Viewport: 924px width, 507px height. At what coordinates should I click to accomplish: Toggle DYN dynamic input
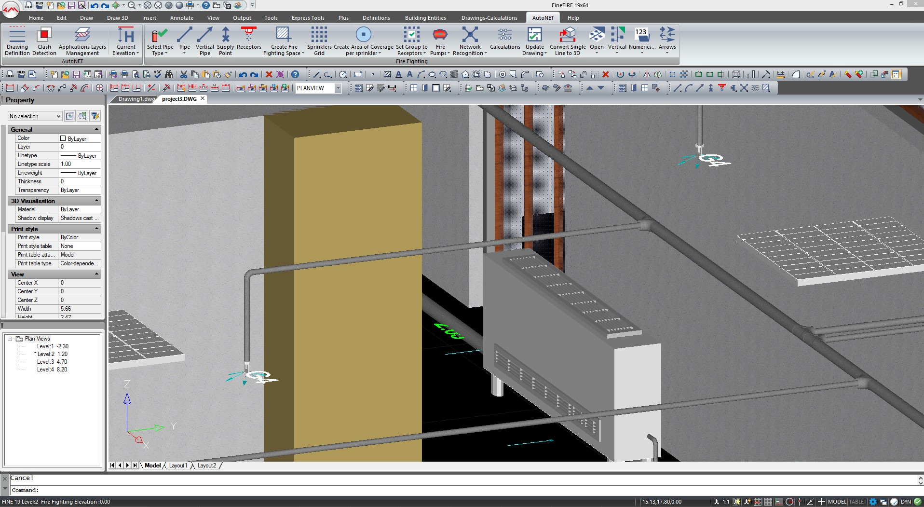click(x=906, y=502)
